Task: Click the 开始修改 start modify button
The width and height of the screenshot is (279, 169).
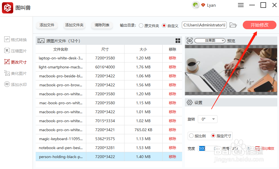Action: [x=259, y=25]
